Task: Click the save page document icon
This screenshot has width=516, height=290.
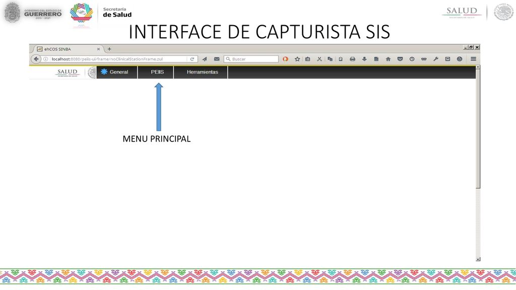Action: tap(376, 59)
